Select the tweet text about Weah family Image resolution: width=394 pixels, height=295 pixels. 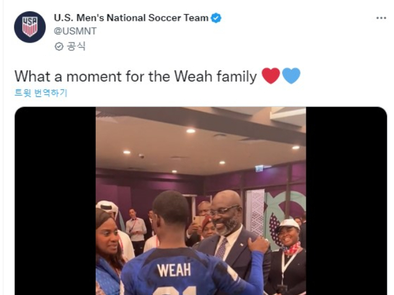pos(135,76)
